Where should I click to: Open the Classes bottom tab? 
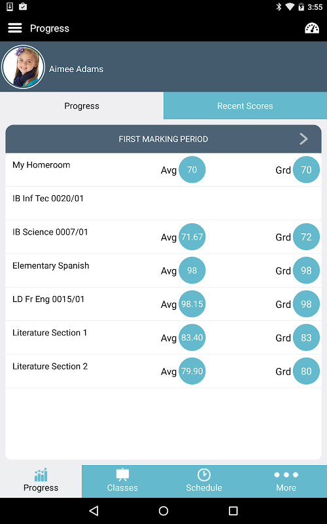click(x=122, y=481)
